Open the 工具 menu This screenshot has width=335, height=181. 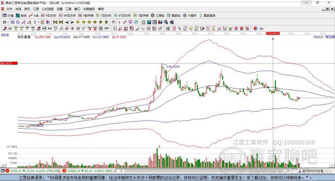tap(68, 9)
